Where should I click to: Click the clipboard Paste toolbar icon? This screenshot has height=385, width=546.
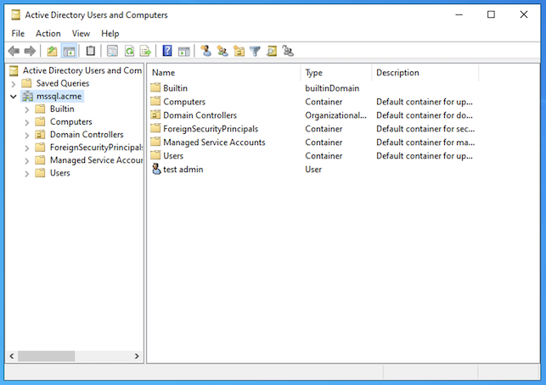pyautogui.click(x=91, y=51)
